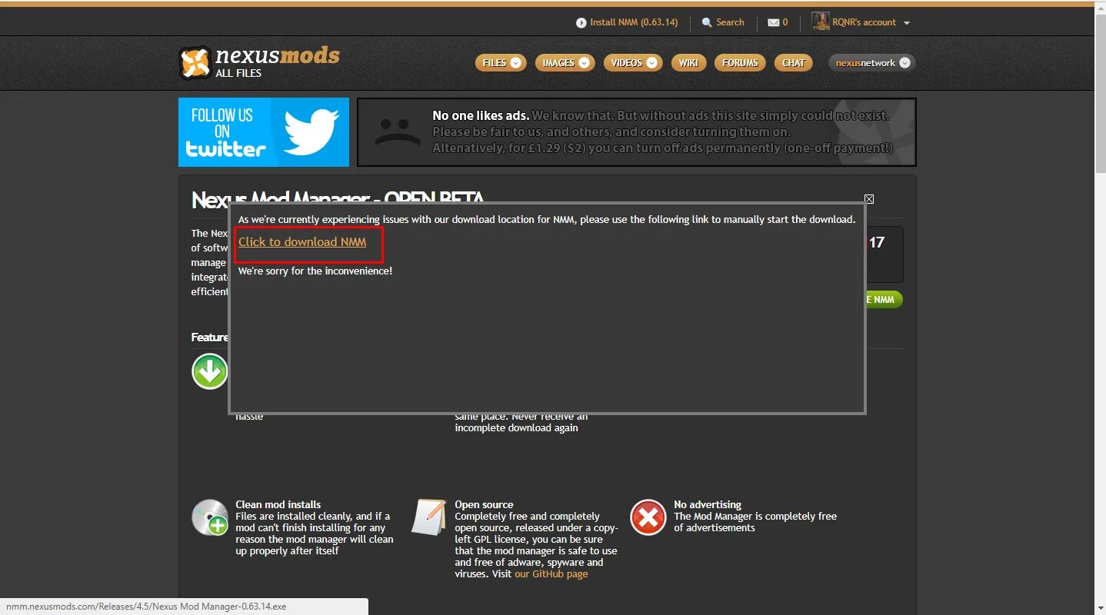Open the CHAT menu item
The height and width of the screenshot is (615, 1106).
click(x=794, y=63)
